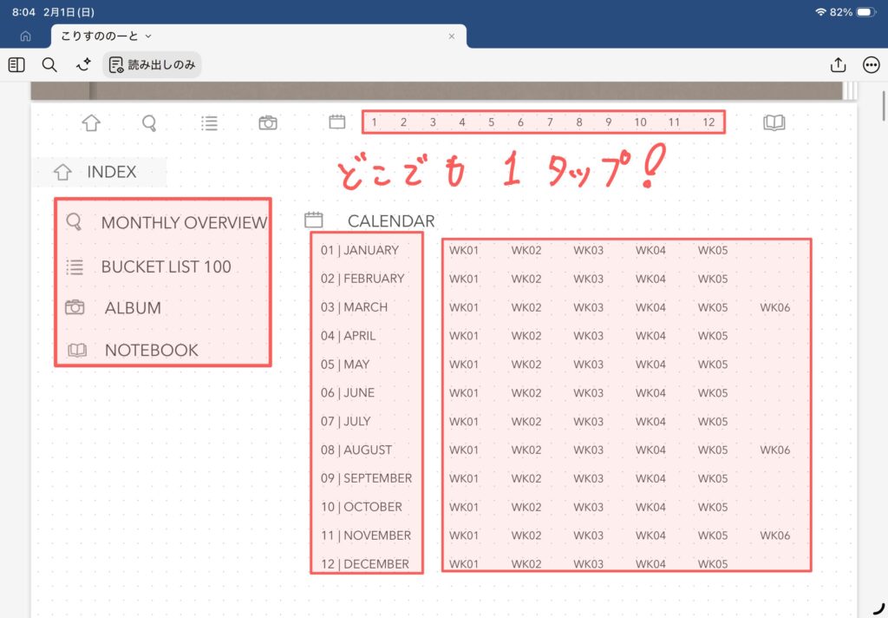Close the こりすのーと tab
This screenshot has width=888, height=618.
[451, 36]
